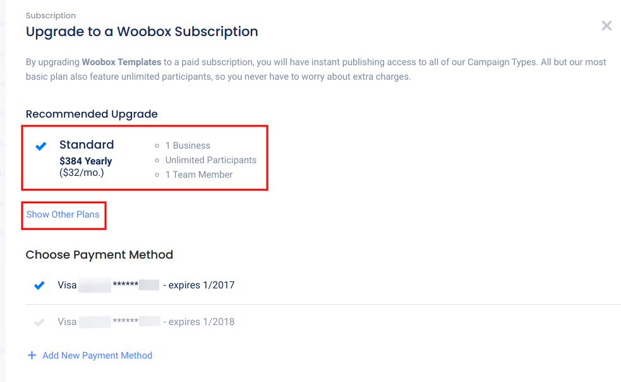The width and height of the screenshot is (621, 382).
Task: Click the small Subscription label at top
Action: 51,15
